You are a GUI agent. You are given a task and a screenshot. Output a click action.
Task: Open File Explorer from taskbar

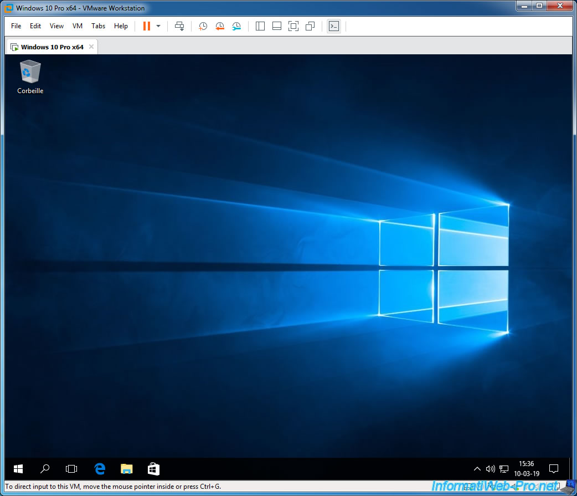click(127, 469)
